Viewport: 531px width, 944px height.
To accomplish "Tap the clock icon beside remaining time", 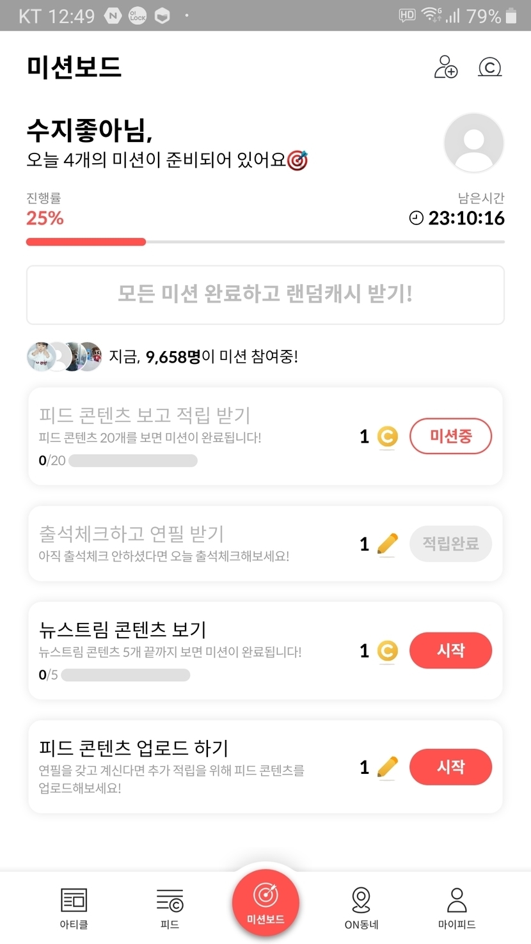I will coord(416,218).
